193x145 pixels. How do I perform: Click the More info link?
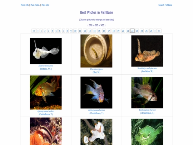(x=25, y=5)
